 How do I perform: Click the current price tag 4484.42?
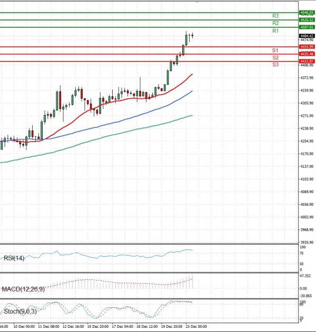307,36
